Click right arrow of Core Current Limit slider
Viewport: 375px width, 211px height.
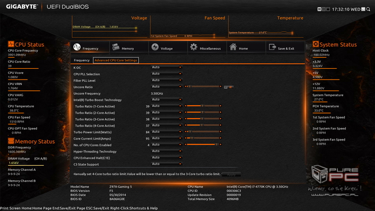(x=221, y=138)
